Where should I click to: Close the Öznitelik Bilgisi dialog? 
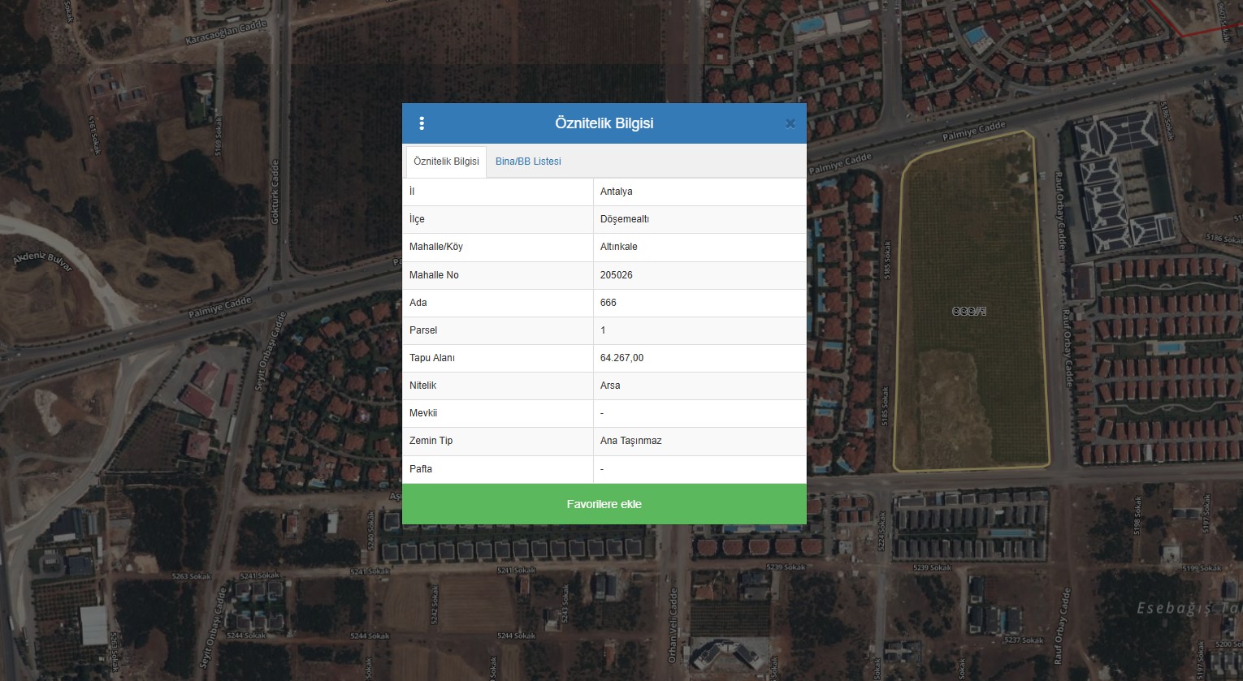coord(790,123)
